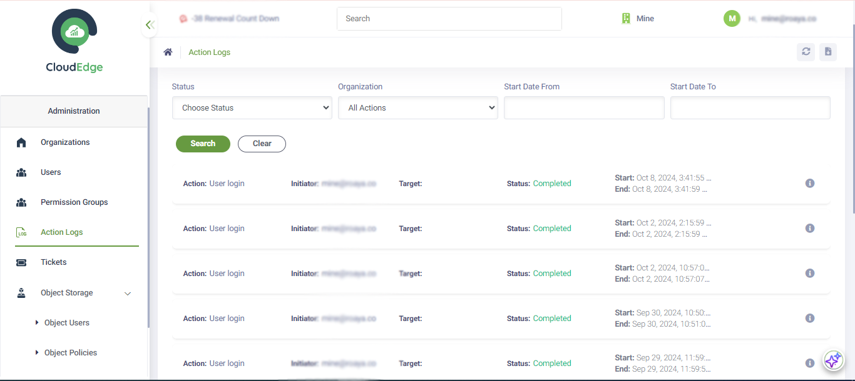Open the user avatar M menu
855x381 pixels.
tap(732, 19)
